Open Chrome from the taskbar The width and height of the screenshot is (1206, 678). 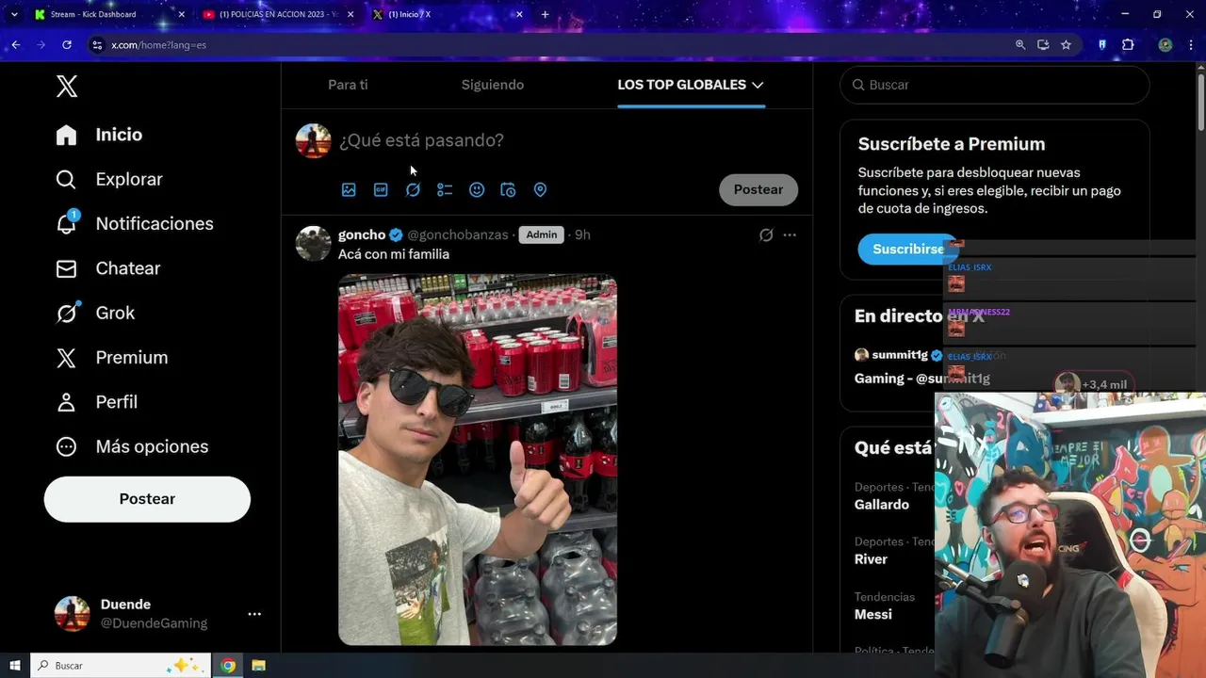pyautogui.click(x=228, y=666)
